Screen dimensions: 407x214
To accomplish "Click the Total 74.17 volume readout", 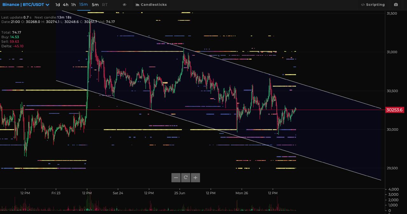I will 11,32.
